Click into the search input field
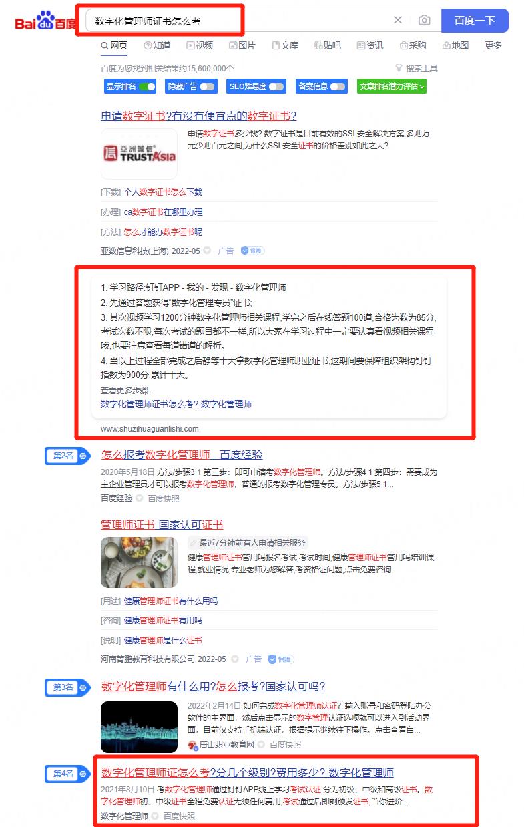 [237, 21]
